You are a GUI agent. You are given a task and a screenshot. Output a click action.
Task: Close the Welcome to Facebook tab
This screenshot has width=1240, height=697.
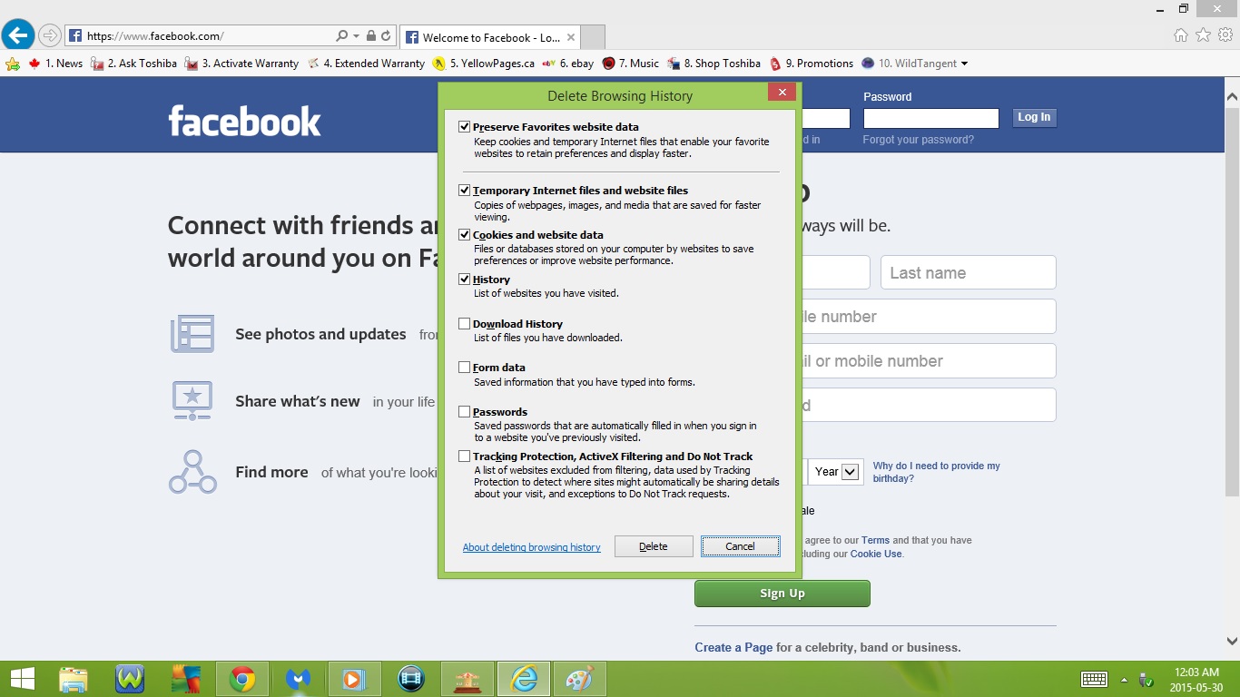pos(571,38)
